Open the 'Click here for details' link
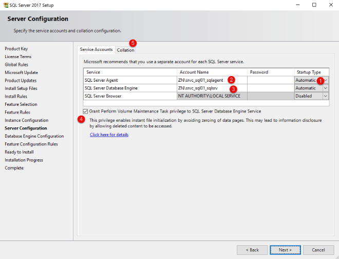 109,135
